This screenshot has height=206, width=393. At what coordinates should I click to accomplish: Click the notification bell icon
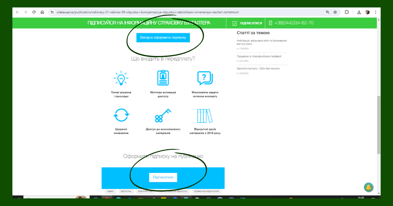click(x=368, y=187)
